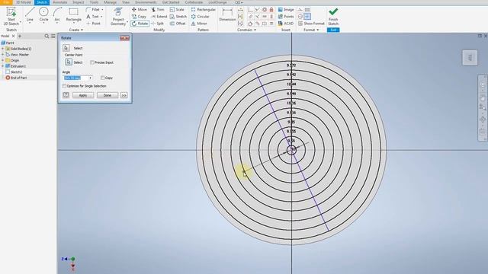Click Project Geometry
The image size is (488, 274).
pos(118,17)
